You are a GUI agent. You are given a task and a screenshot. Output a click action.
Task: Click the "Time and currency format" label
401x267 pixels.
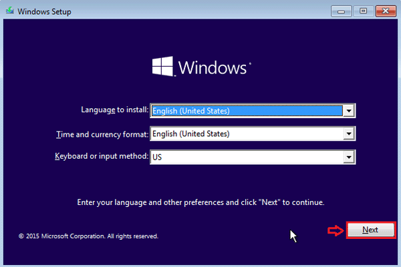tap(102, 134)
